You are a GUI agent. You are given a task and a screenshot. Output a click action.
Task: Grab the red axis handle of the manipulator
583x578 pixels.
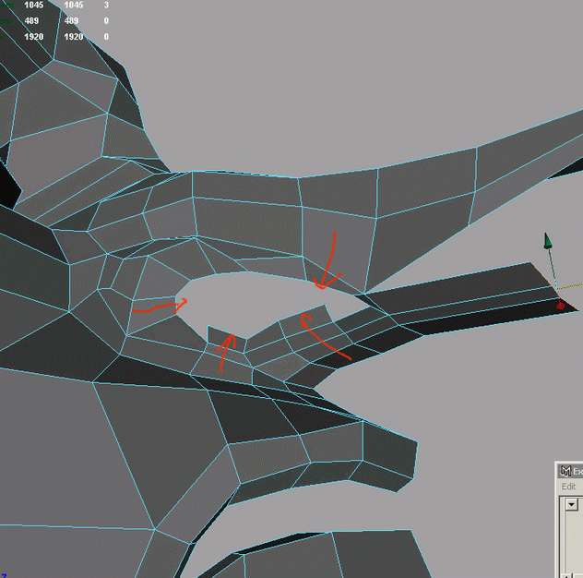561,304
